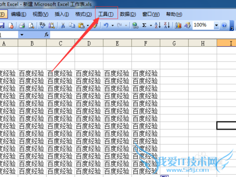Open the 插入(I) menu
This screenshot has width=236, height=177.
pyautogui.click(x=62, y=14)
